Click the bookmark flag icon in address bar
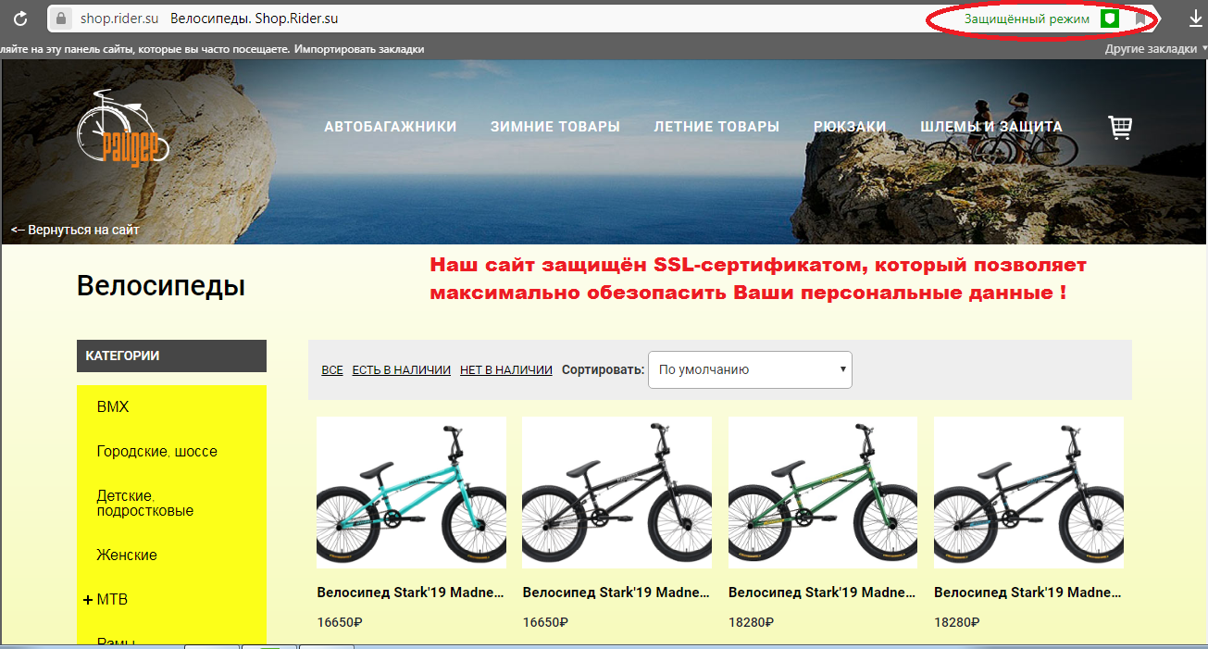 [1141, 19]
